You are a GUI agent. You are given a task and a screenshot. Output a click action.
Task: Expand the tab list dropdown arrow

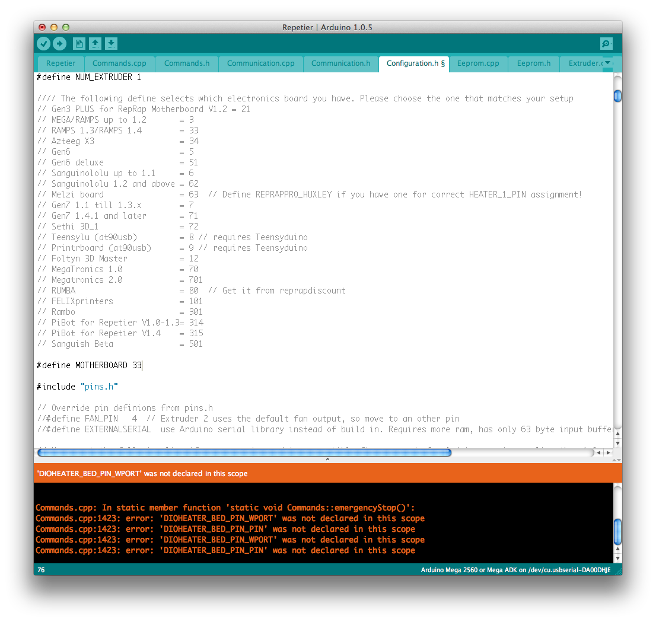point(607,63)
